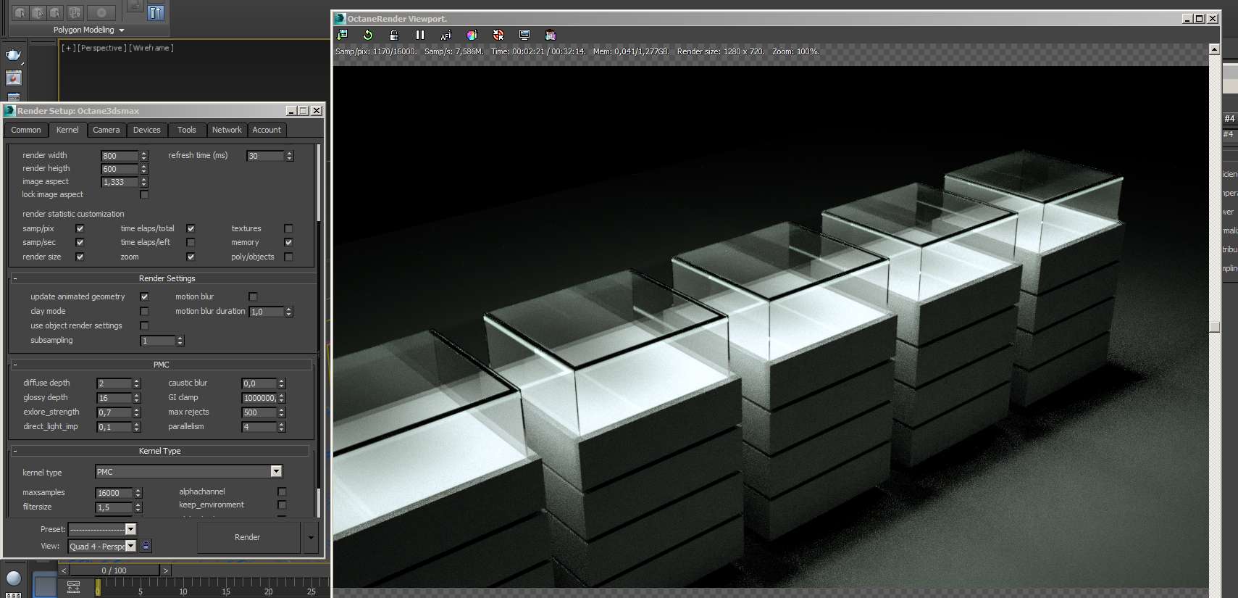Pause the Octane render
This screenshot has height=598, width=1238.
pyautogui.click(x=420, y=35)
